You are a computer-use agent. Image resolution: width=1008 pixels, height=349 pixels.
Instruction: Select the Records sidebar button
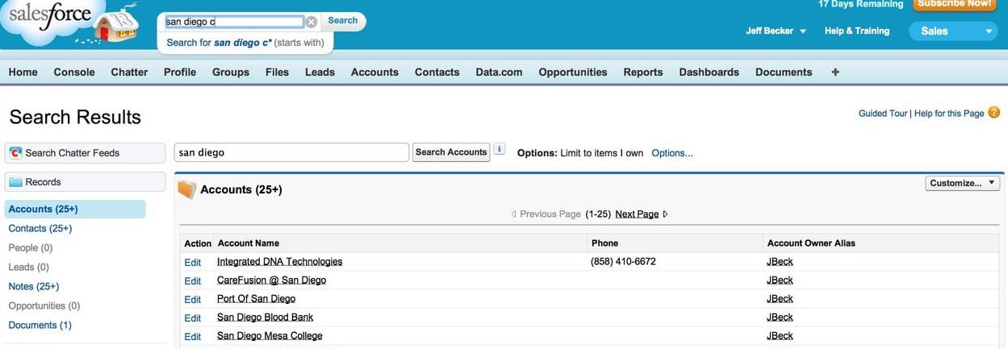(85, 182)
